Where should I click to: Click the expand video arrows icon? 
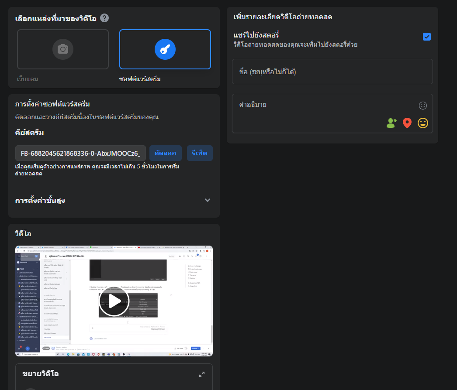click(x=202, y=374)
